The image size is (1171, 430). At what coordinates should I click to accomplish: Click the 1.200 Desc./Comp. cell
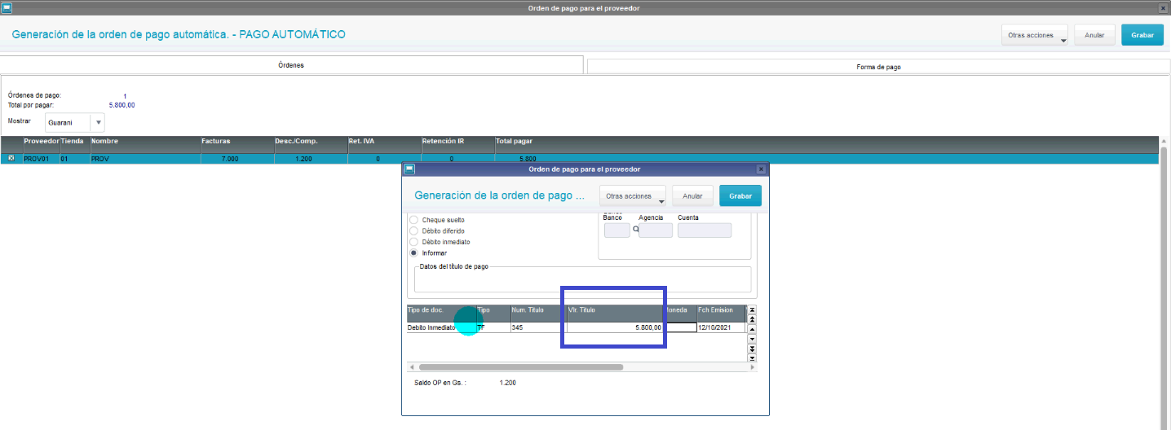[x=311, y=159]
